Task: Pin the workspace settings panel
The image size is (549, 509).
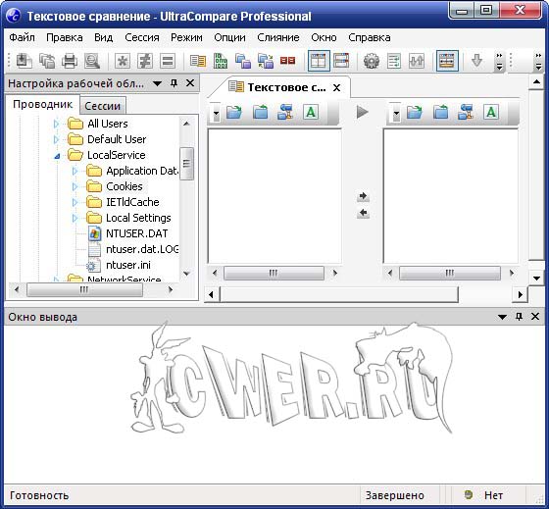Action: [x=174, y=83]
